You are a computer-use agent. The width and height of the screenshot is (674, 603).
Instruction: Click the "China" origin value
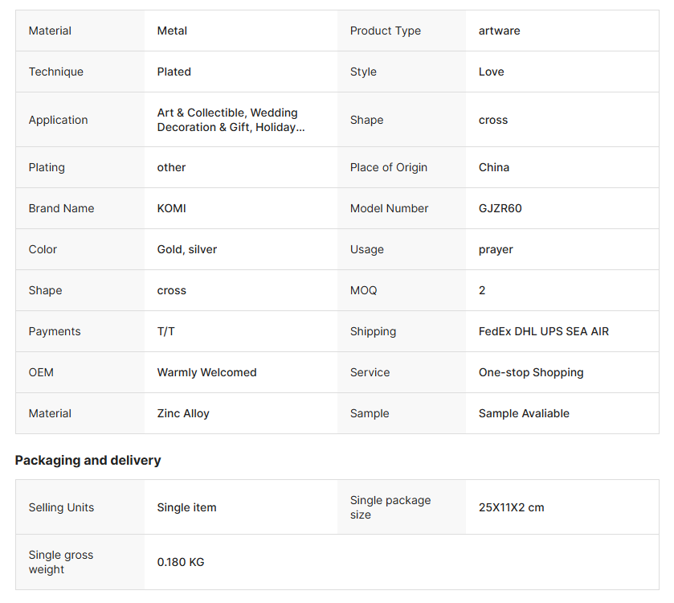[494, 167]
